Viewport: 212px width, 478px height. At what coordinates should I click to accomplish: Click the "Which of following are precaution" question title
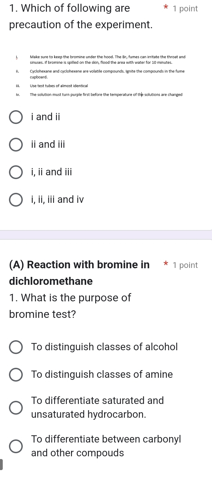(81, 17)
